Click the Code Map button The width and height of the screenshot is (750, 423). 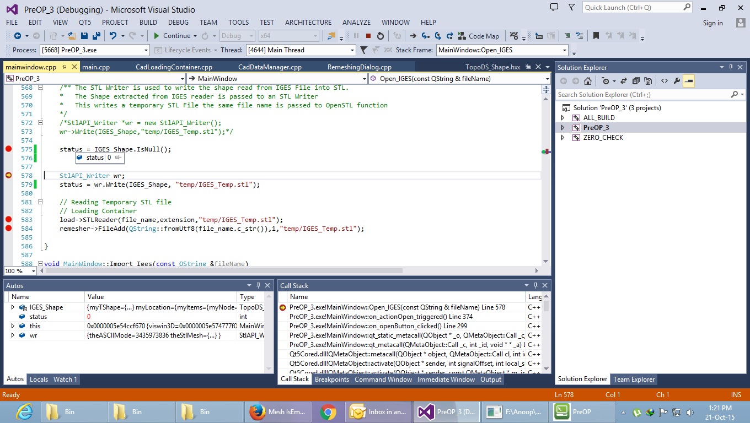pyautogui.click(x=478, y=36)
